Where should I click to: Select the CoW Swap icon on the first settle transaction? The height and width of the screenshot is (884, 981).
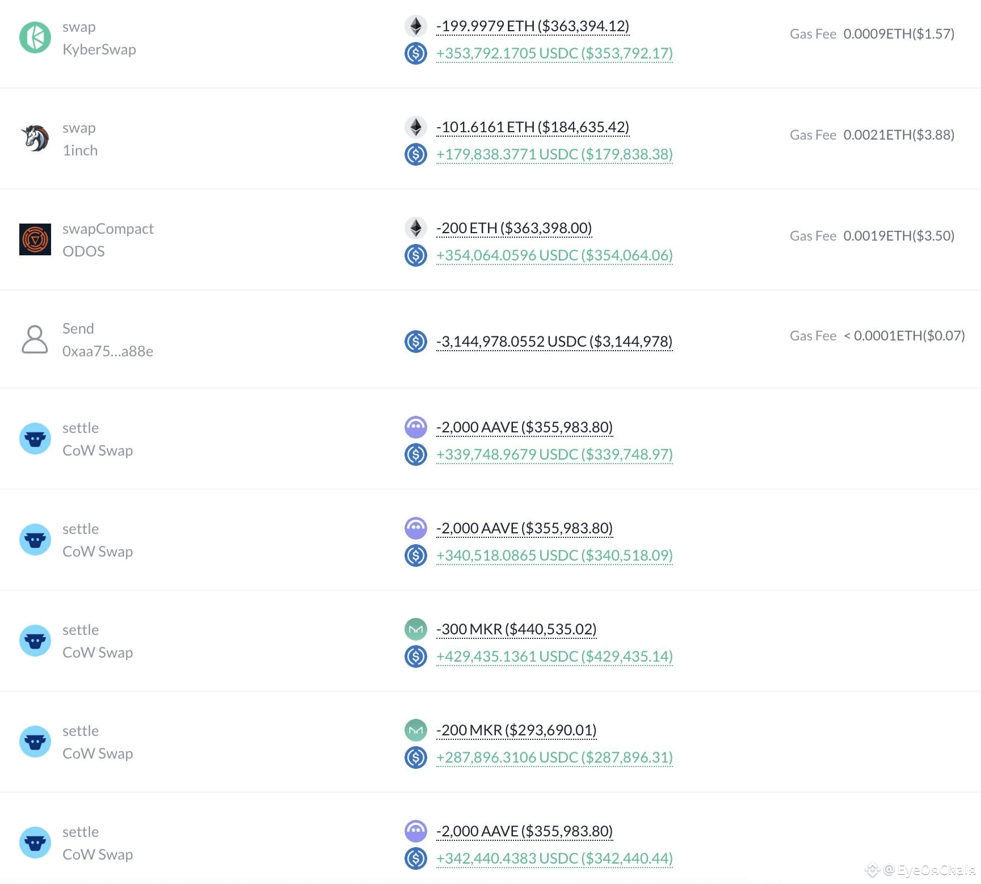(x=35, y=437)
